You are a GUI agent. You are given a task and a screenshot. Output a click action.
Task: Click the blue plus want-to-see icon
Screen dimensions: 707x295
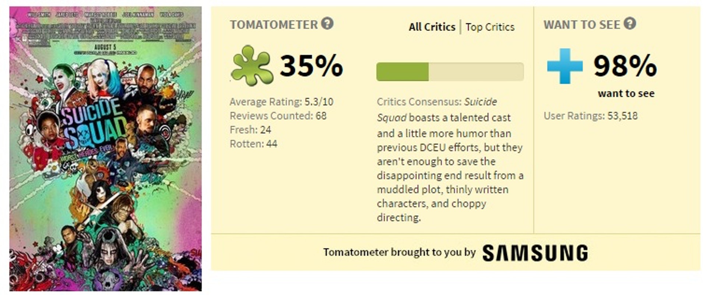click(x=565, y=66)
